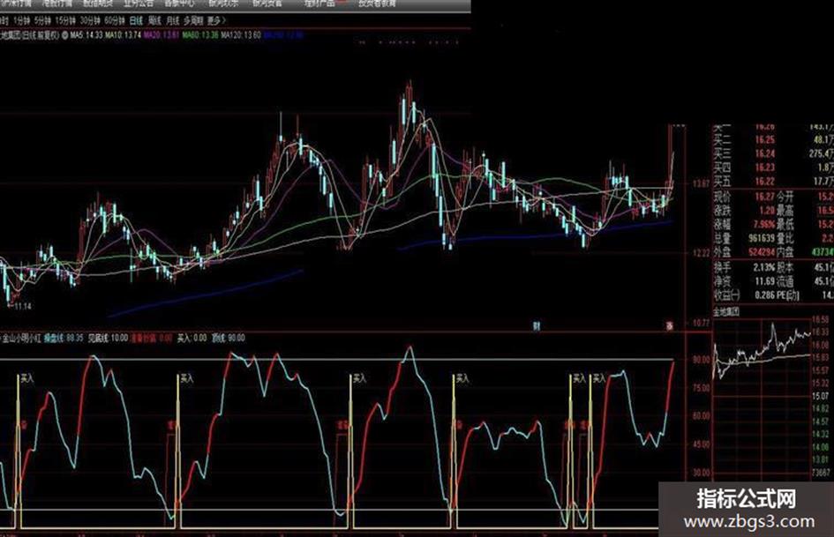Viewport: 834px width, 537px height.
Task: Switch to the 5分钟 timeframe tab
Action: coord(42,21)
